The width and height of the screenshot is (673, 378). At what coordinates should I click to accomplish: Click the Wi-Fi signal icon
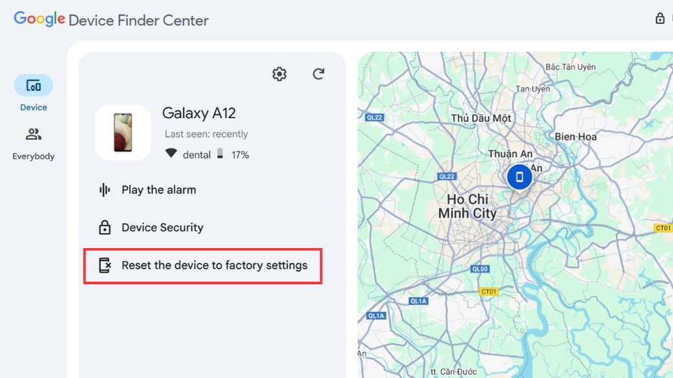click(x=171, y=154)
